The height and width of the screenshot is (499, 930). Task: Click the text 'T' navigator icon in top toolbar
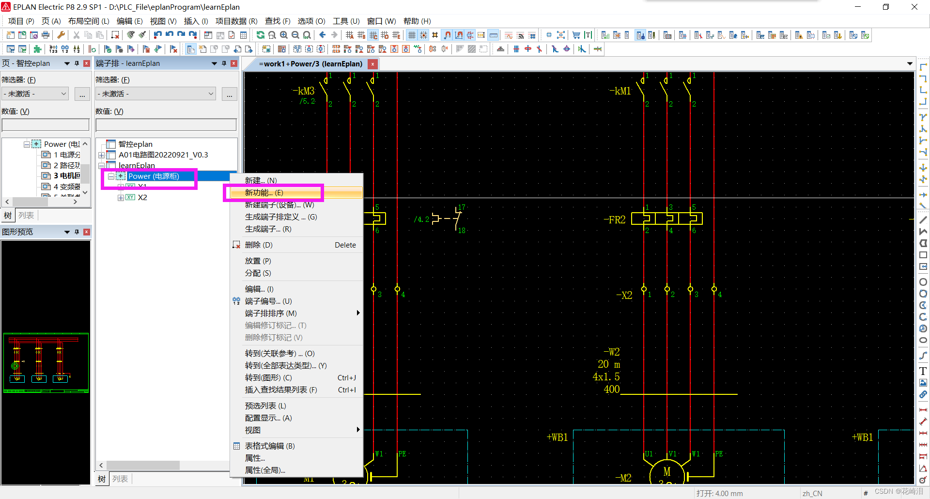coord(588,35)
